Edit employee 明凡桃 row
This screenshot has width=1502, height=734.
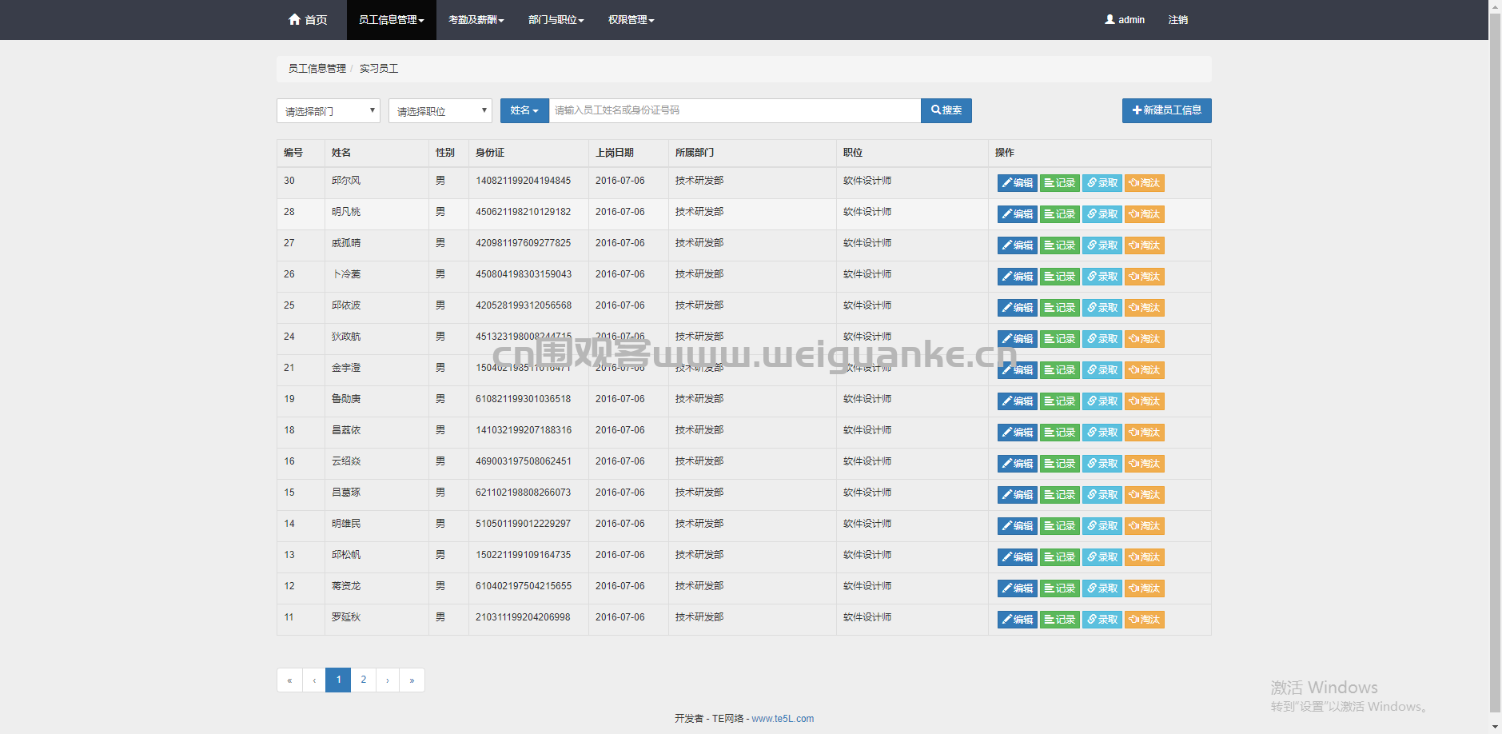tap(1018, 214)
